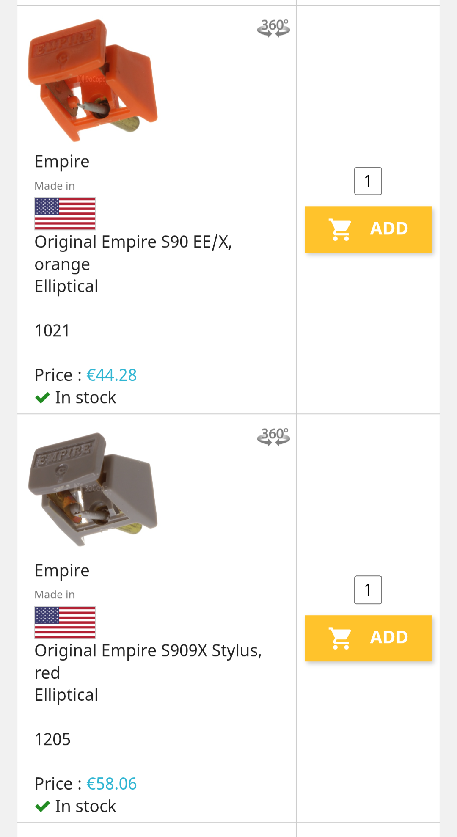
Task: Click the €58.06 price
Action: tap(111, 784)
